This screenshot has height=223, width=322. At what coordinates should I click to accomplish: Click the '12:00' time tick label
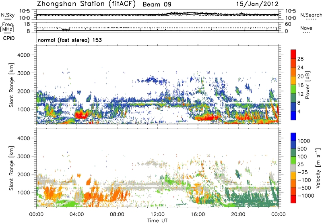point(157,215)
